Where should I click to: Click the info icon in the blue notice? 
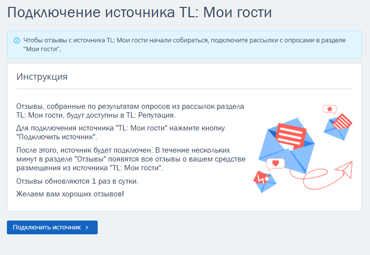(x=17, y=40)
